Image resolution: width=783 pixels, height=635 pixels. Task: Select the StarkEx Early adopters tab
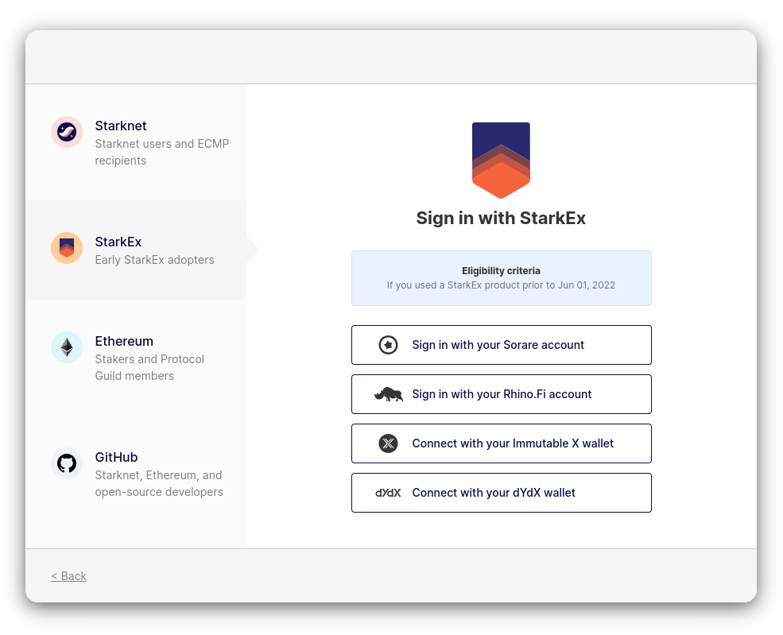click(x=136, y=250)
